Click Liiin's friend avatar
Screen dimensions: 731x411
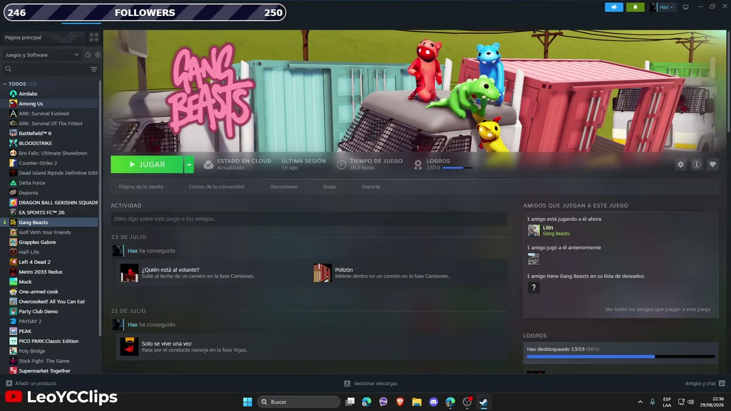[533, 230]
